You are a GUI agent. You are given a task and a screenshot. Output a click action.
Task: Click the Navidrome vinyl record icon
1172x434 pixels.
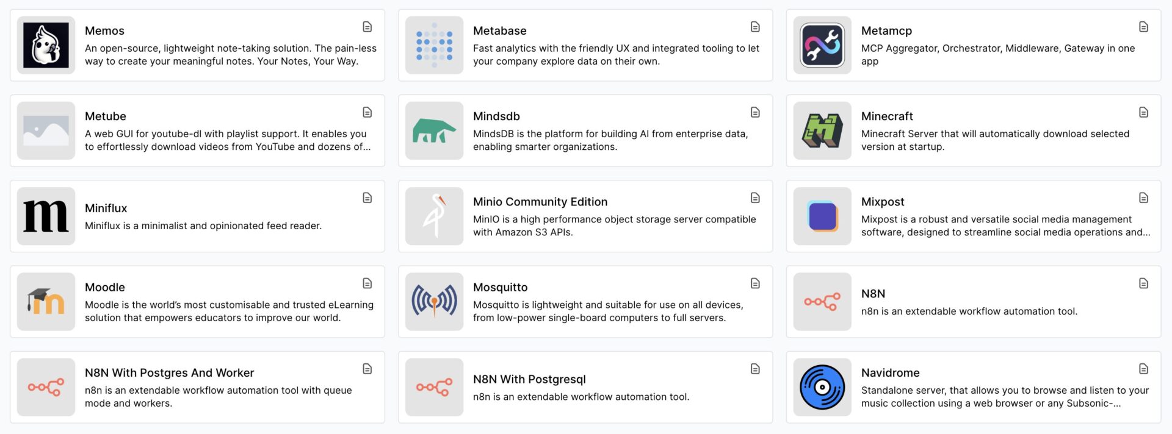pyautogui.click(x=822, y=386)
